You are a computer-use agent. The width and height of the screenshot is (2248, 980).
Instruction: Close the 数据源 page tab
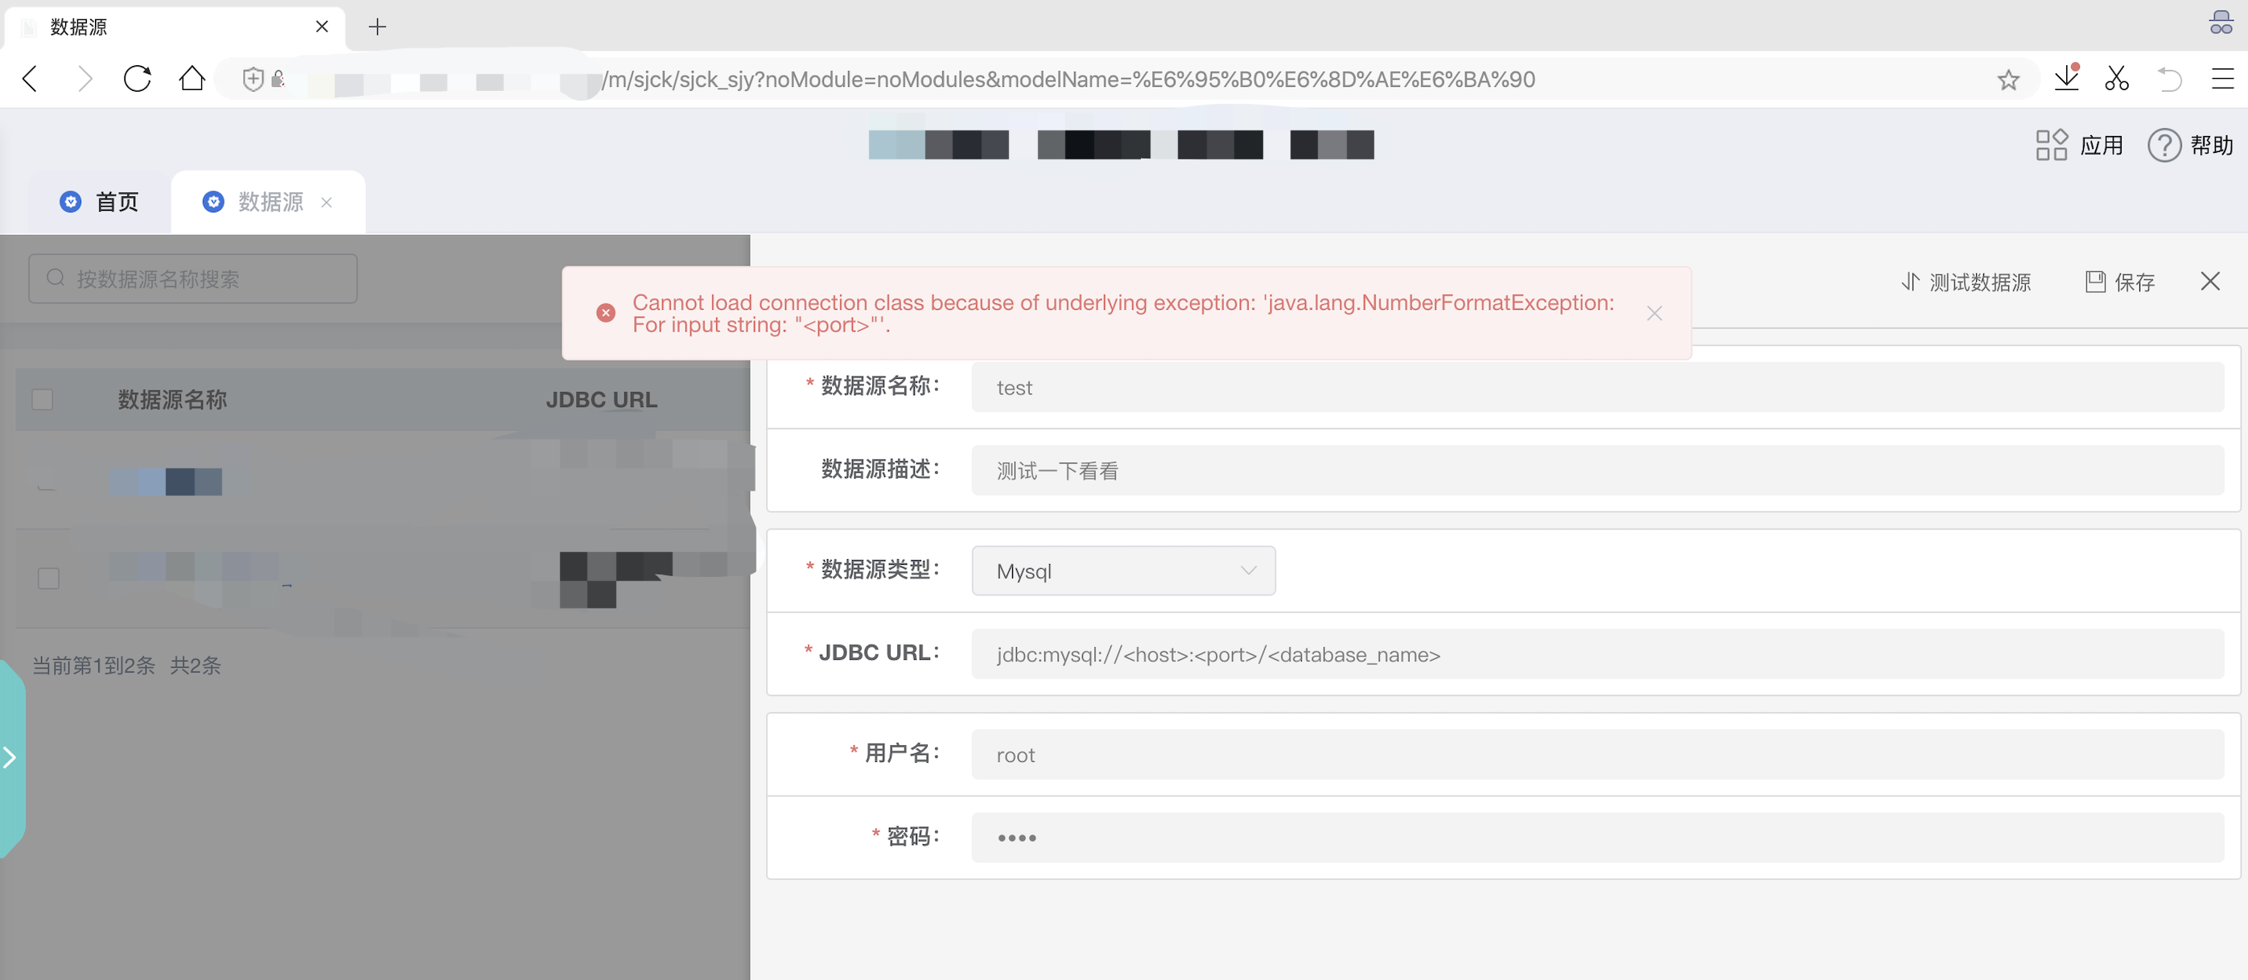click(327, 203)
